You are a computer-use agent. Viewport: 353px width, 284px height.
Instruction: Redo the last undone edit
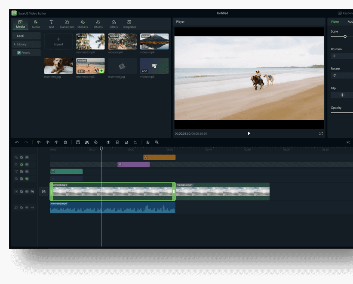pos(26,142)
